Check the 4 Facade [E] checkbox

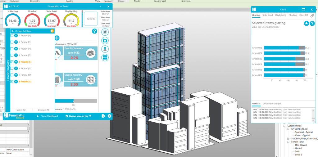[x=12, y=55]
